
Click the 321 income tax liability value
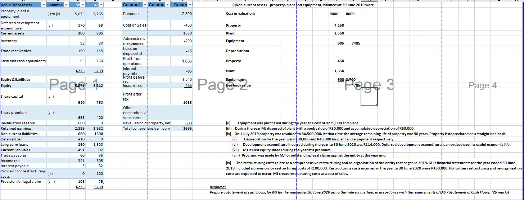coord(77,161)
